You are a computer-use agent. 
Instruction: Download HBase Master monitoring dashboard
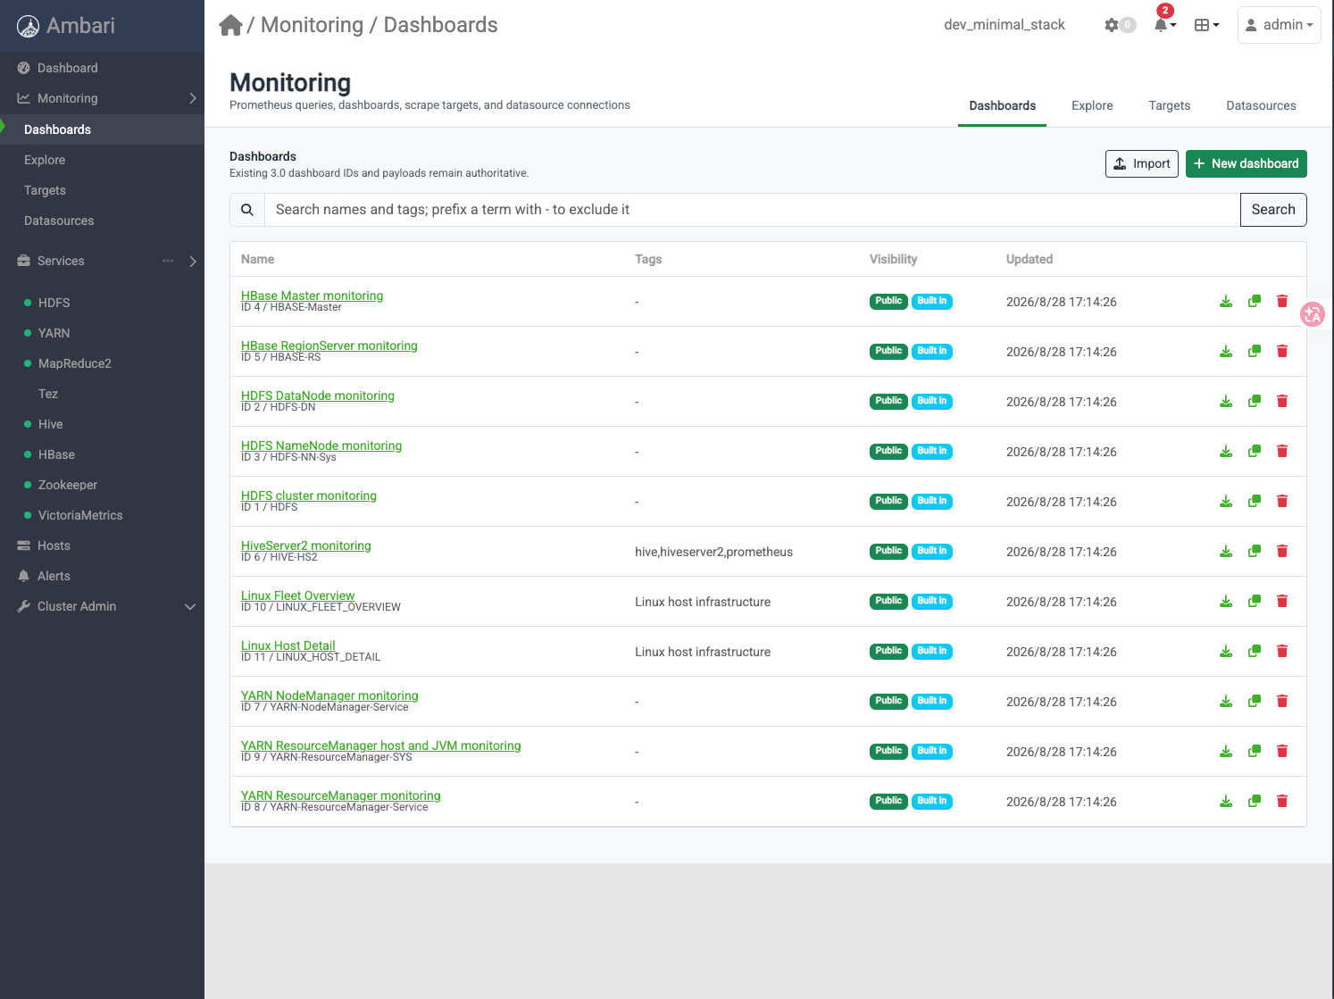click(x=1226, y=302)
